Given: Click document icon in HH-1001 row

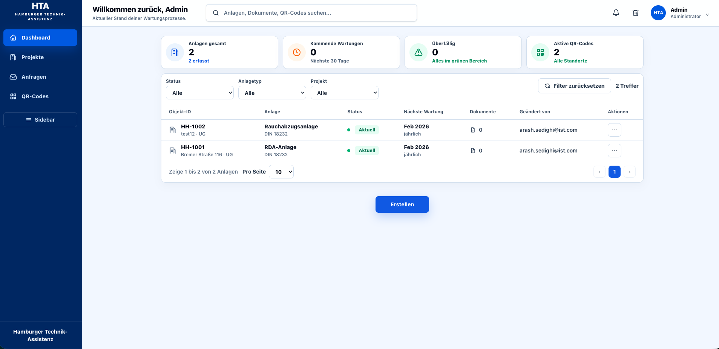Looking at the screenshot, I should click(x=473, y=151).
